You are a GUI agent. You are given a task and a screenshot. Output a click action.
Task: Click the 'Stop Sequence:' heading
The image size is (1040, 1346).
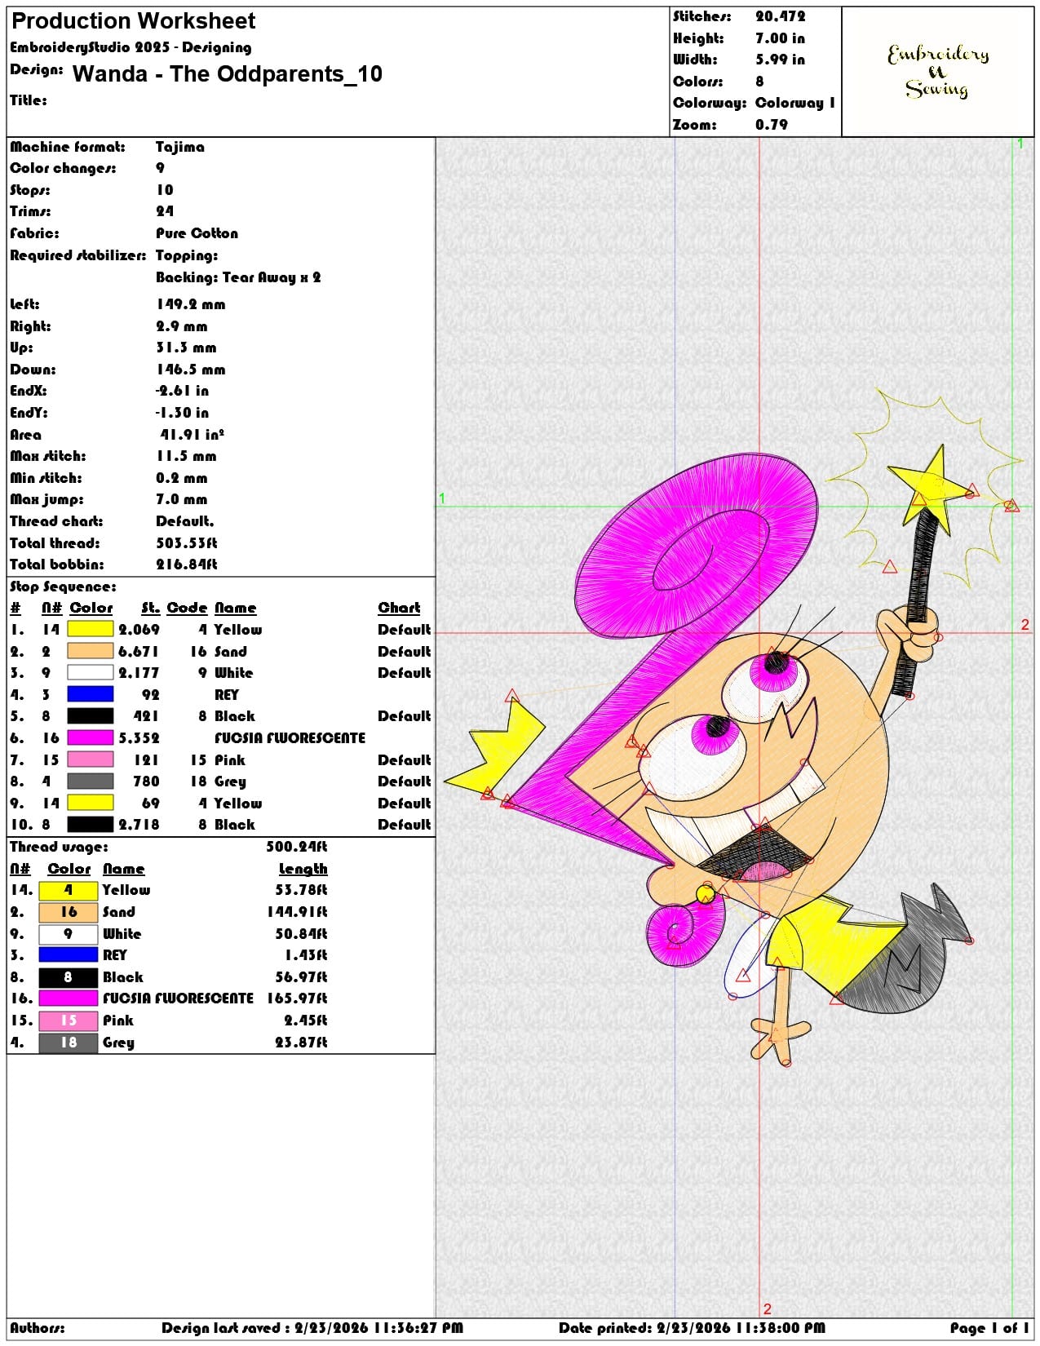coord(63,587)
